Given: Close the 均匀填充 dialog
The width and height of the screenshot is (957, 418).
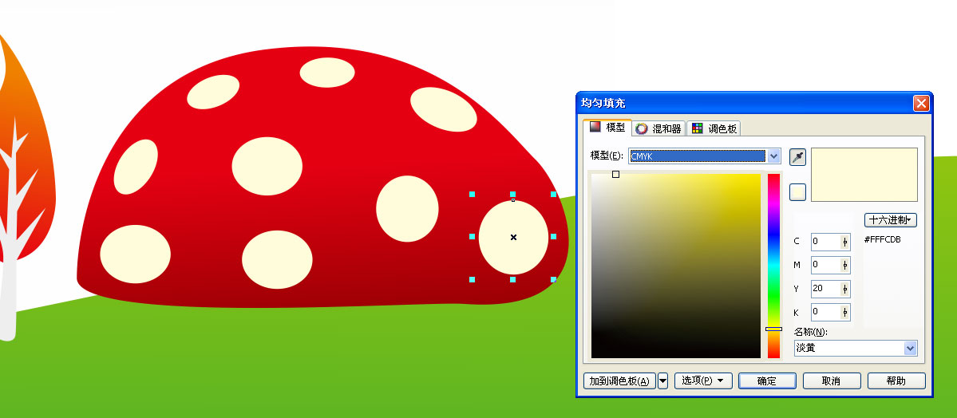Looking at the screenshot, I should (921, 103).
